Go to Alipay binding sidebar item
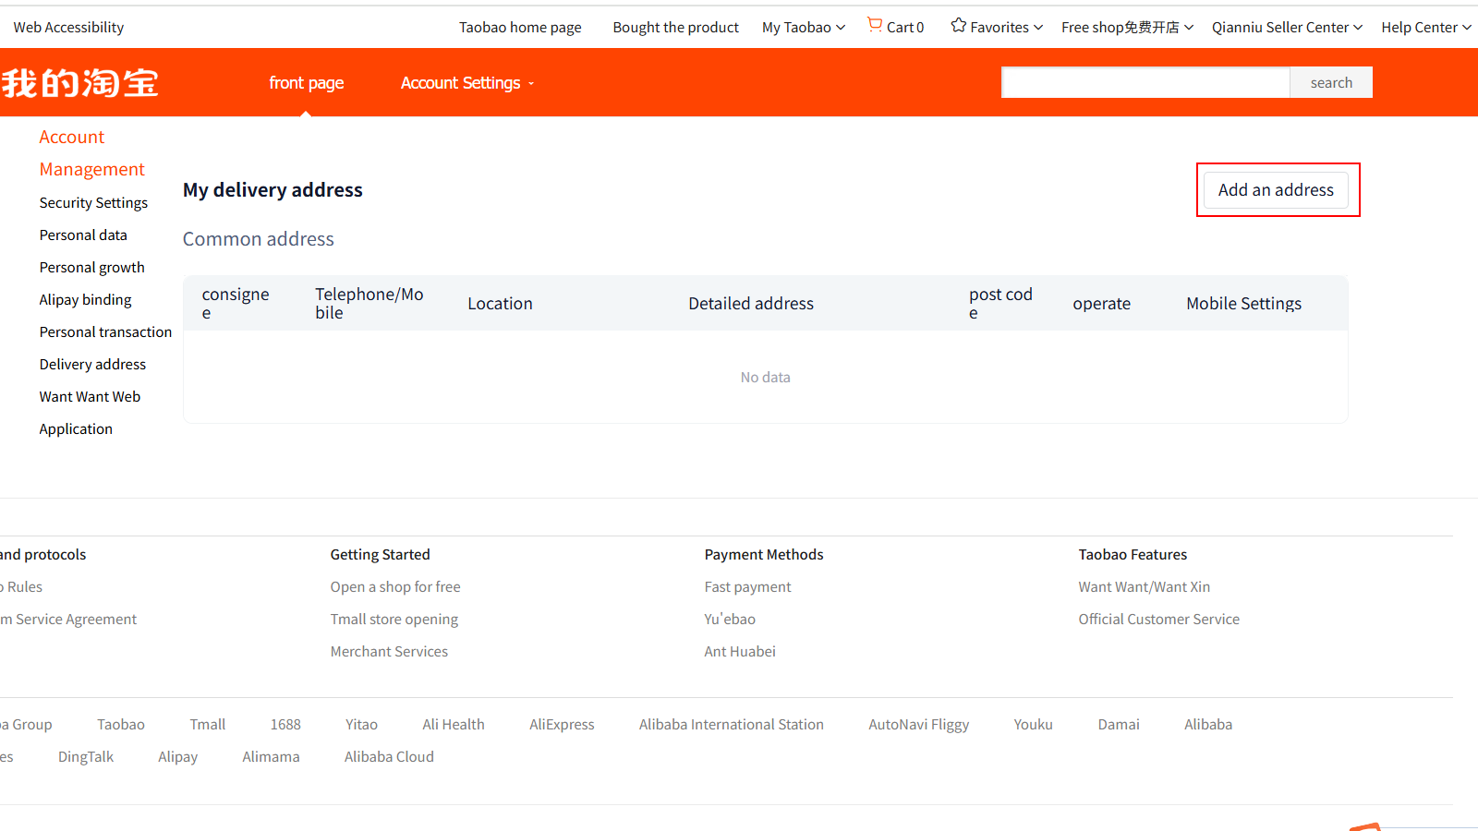This screenshot has height=831, width=1478. [85, 300]
